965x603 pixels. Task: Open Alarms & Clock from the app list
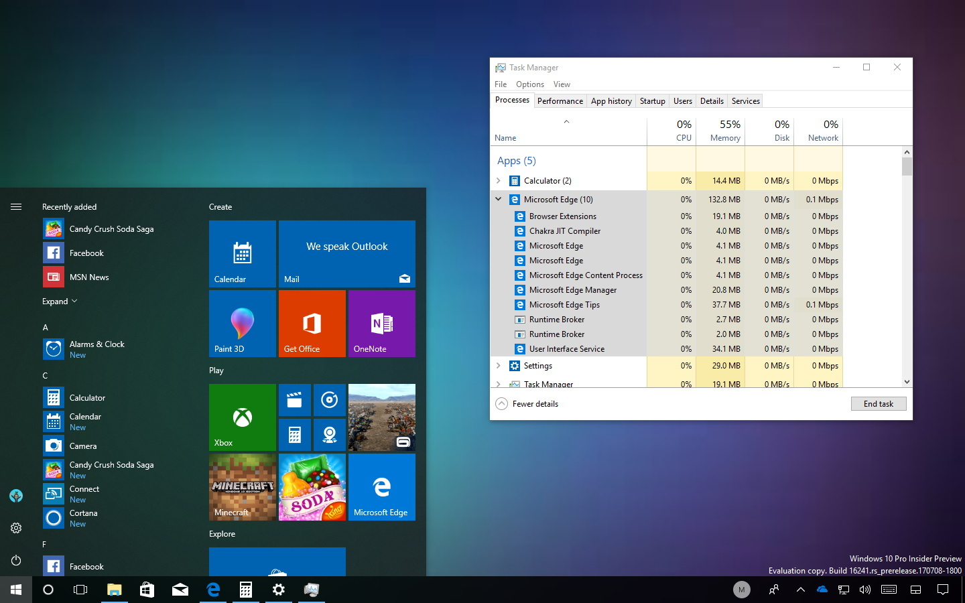(96, 344)
